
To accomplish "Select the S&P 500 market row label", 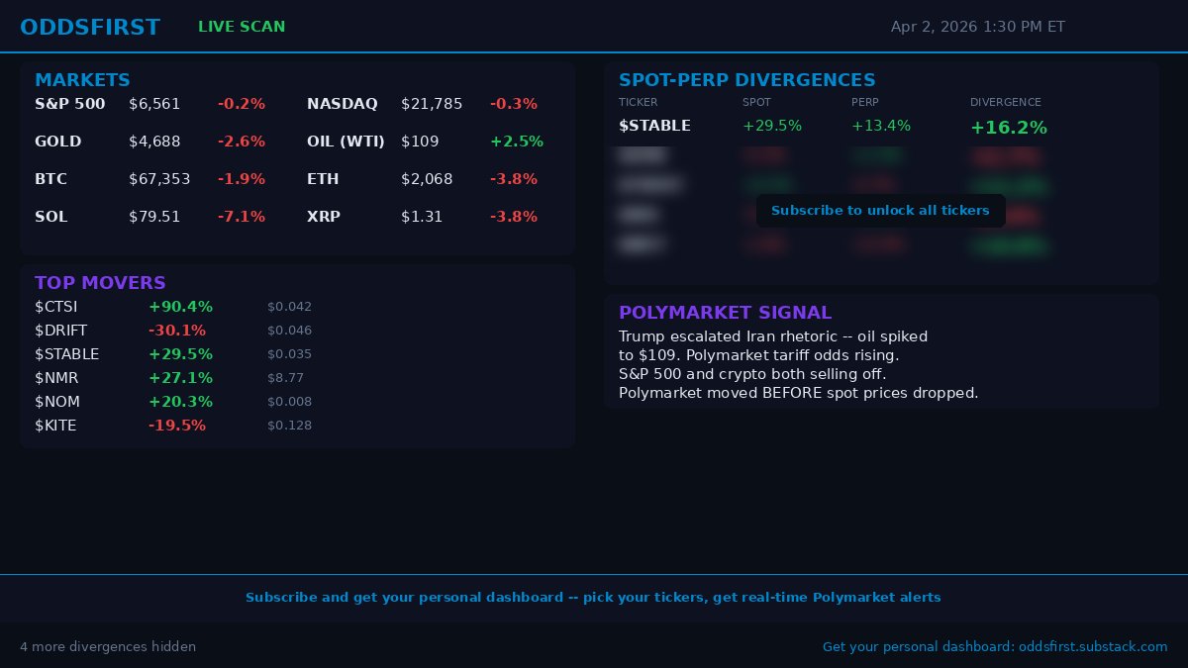I will click(69, 104).
